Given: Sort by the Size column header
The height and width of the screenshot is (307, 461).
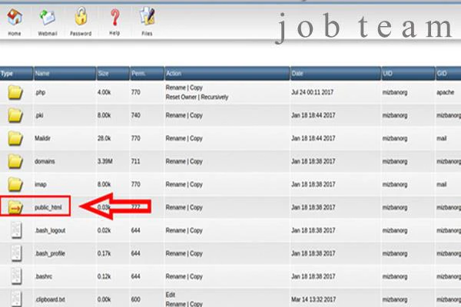Looking at the screenshot, I should (x=104, y=73).
